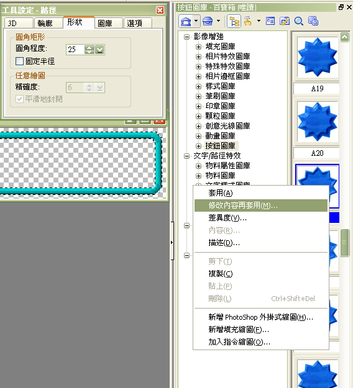
Task: Select the 按鈕圖庫 tree item
Action: click(x=221, y=146)
